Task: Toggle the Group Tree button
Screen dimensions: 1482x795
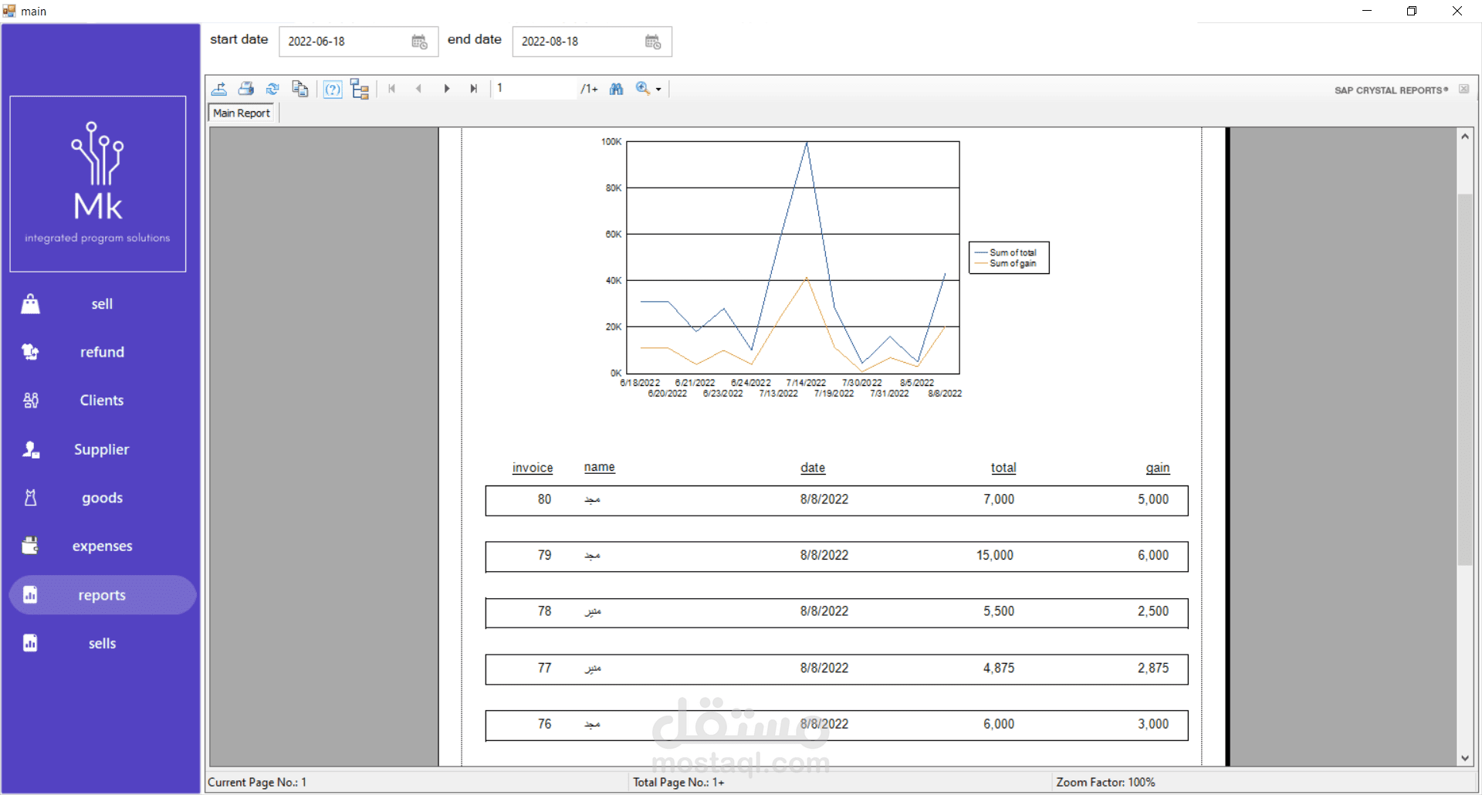Action: pyautogui.click(x=360, y=89)
